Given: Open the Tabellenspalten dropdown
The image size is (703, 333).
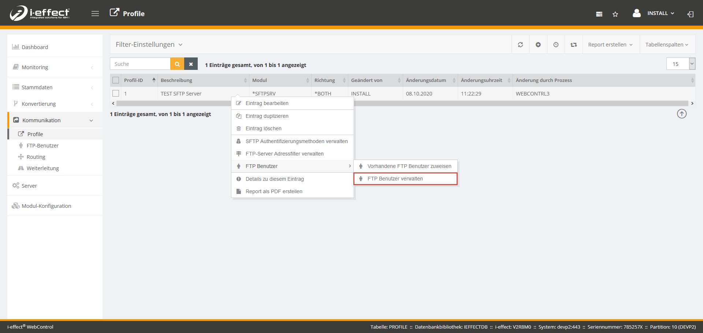Looking at the screenshot, I should tap(666, 45).
